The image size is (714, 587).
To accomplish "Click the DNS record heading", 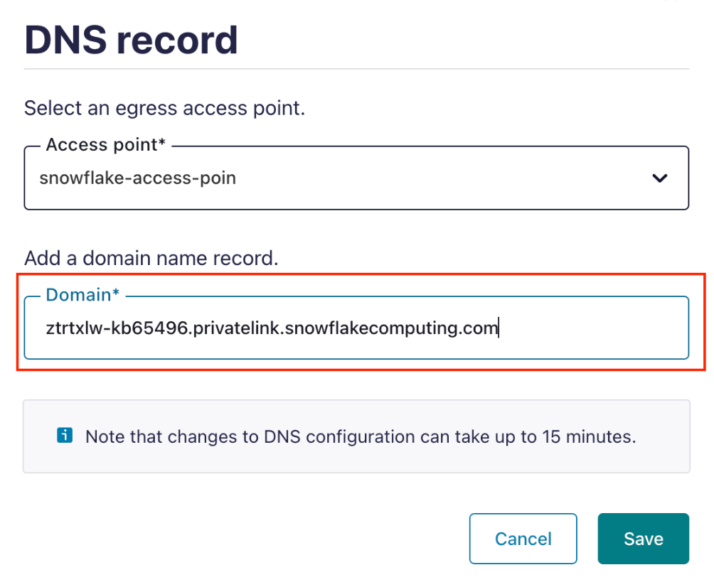I will point(131,38).
